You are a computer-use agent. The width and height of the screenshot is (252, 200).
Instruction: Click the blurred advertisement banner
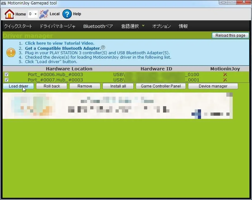118,106
